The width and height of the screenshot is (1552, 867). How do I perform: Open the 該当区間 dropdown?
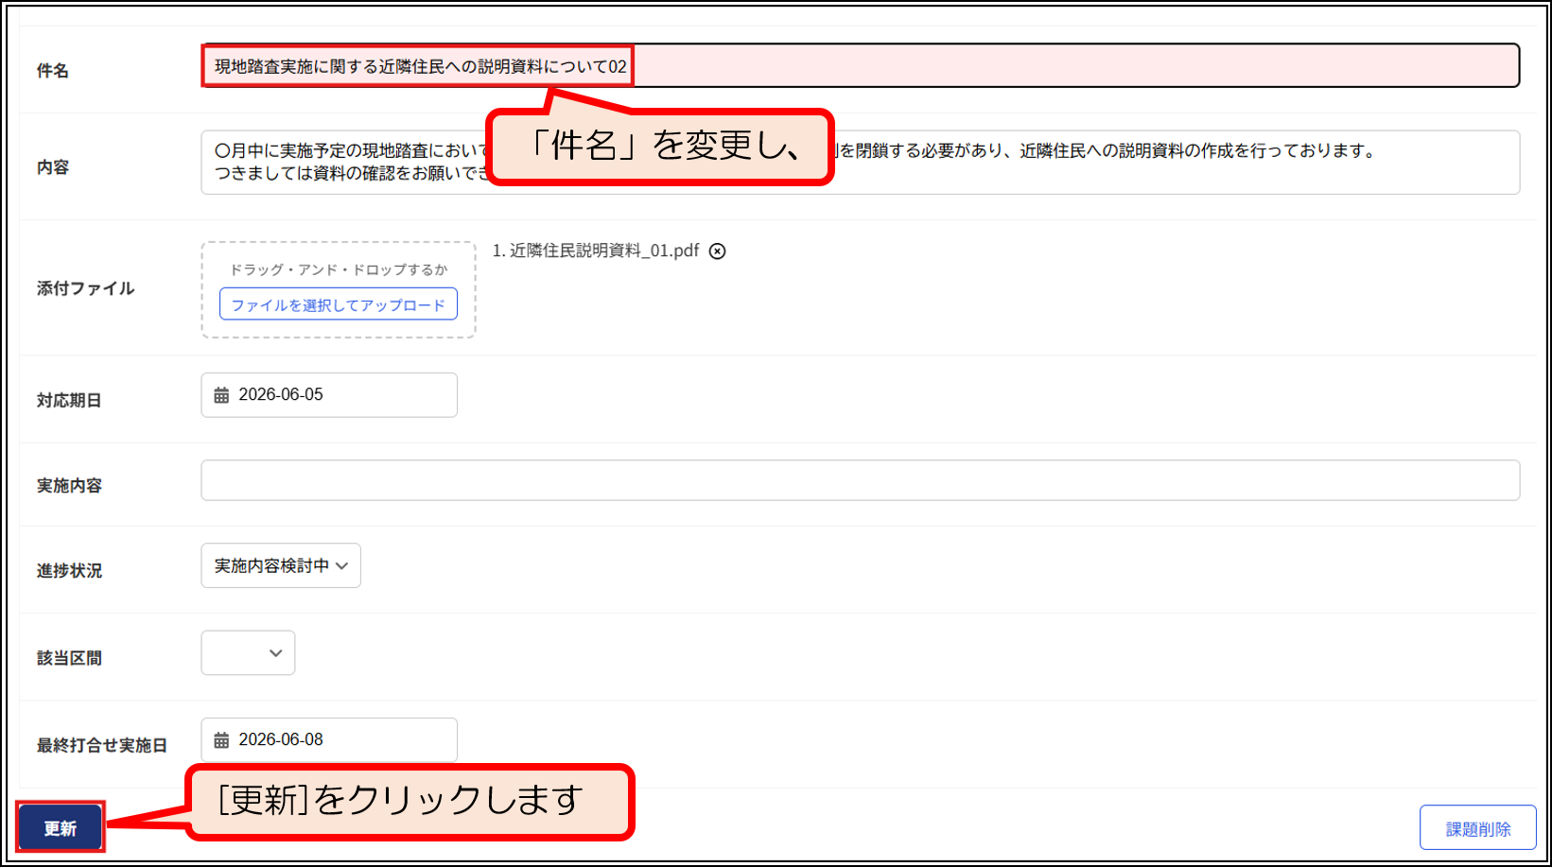[248, 653]
